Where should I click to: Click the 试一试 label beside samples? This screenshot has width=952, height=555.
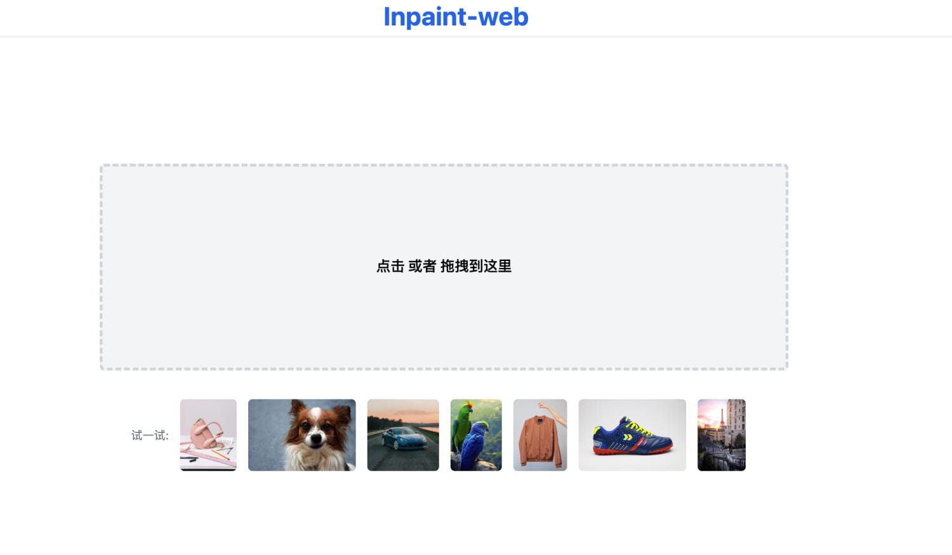(150, 436)
